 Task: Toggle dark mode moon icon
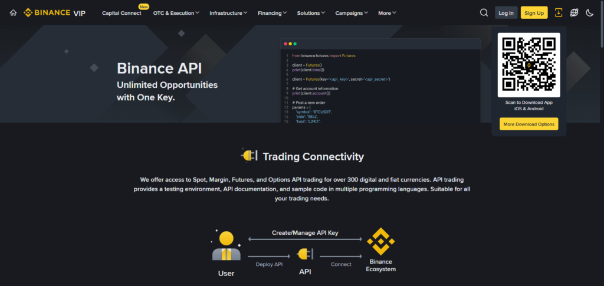589,13
